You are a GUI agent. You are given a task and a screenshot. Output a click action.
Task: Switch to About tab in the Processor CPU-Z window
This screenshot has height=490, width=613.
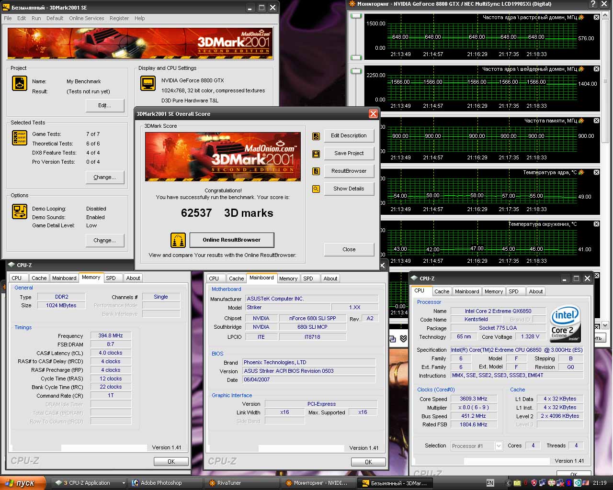pos(536,291)
